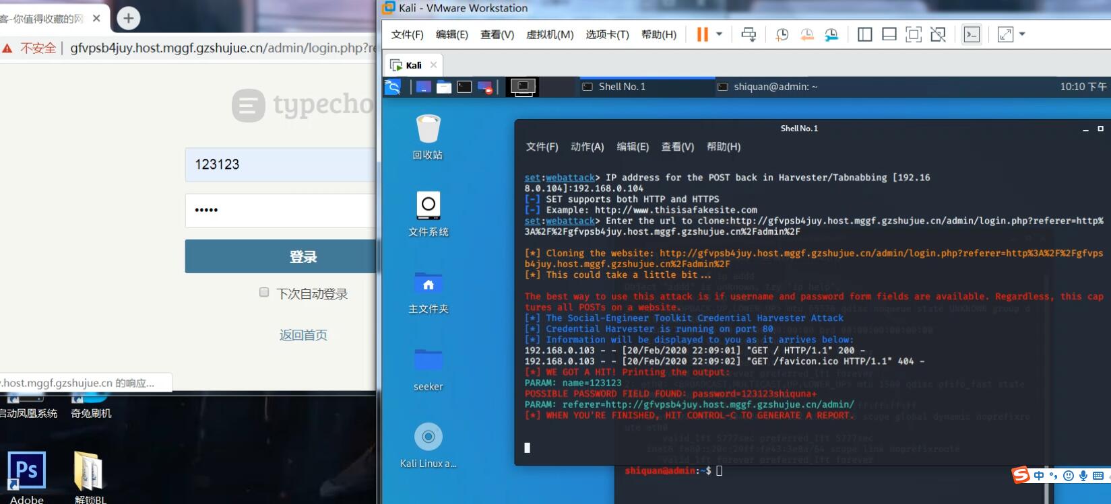The width and height of the screenshot is (1111, 504).
Task: Take a snapshot of the virtual machine
Action: (782, 34)
